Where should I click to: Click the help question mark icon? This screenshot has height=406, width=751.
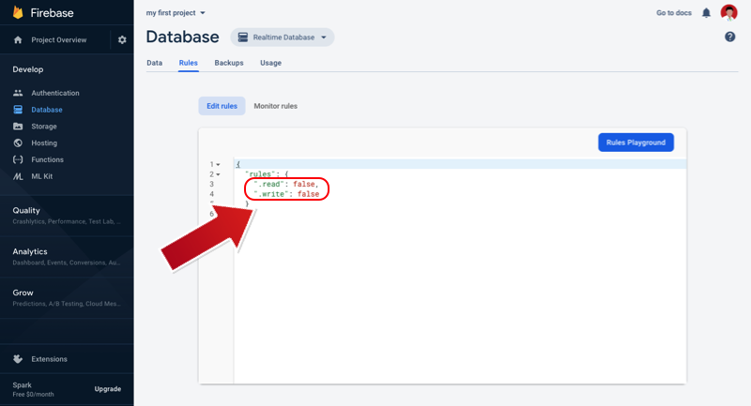(x=729, y=37)
